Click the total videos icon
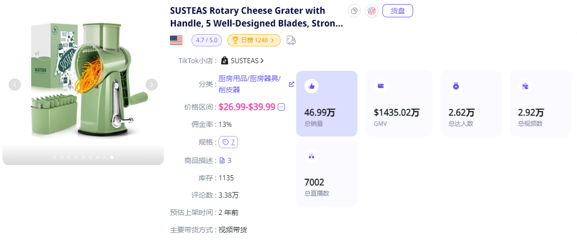The image size is (577, 244). point(525,86)
